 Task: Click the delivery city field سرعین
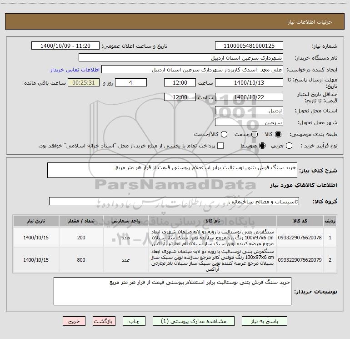click(249, 122)
